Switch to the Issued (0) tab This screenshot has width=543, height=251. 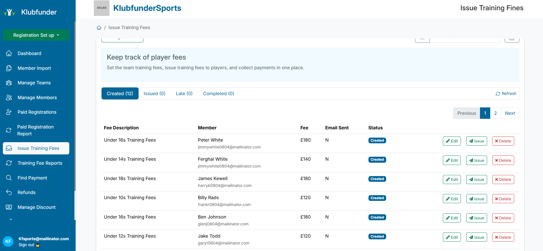tap(154, 93)
